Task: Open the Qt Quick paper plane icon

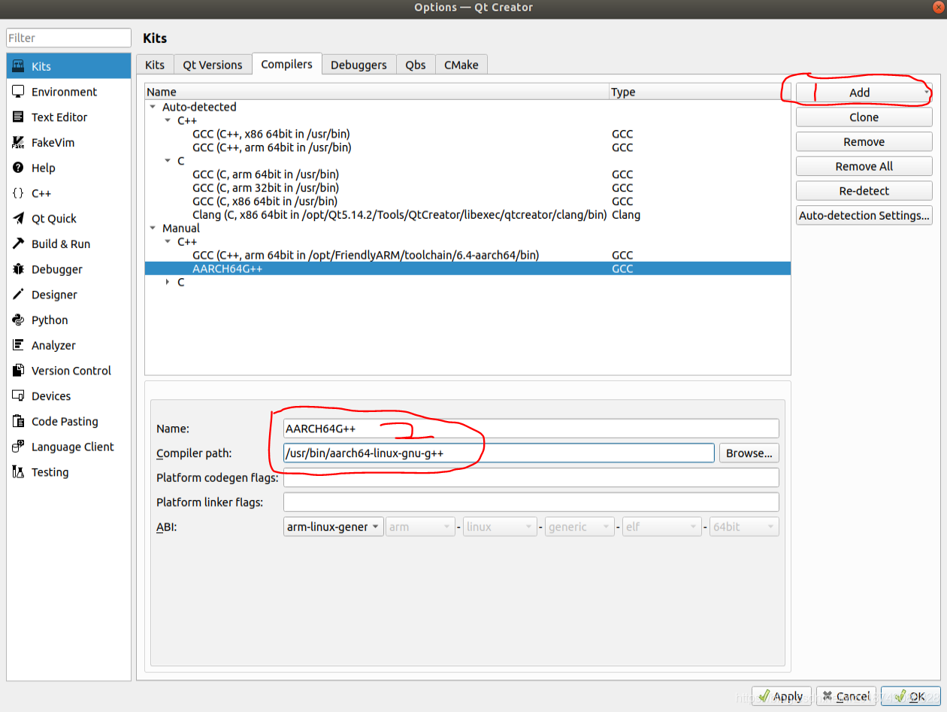Action: point(18,219)
